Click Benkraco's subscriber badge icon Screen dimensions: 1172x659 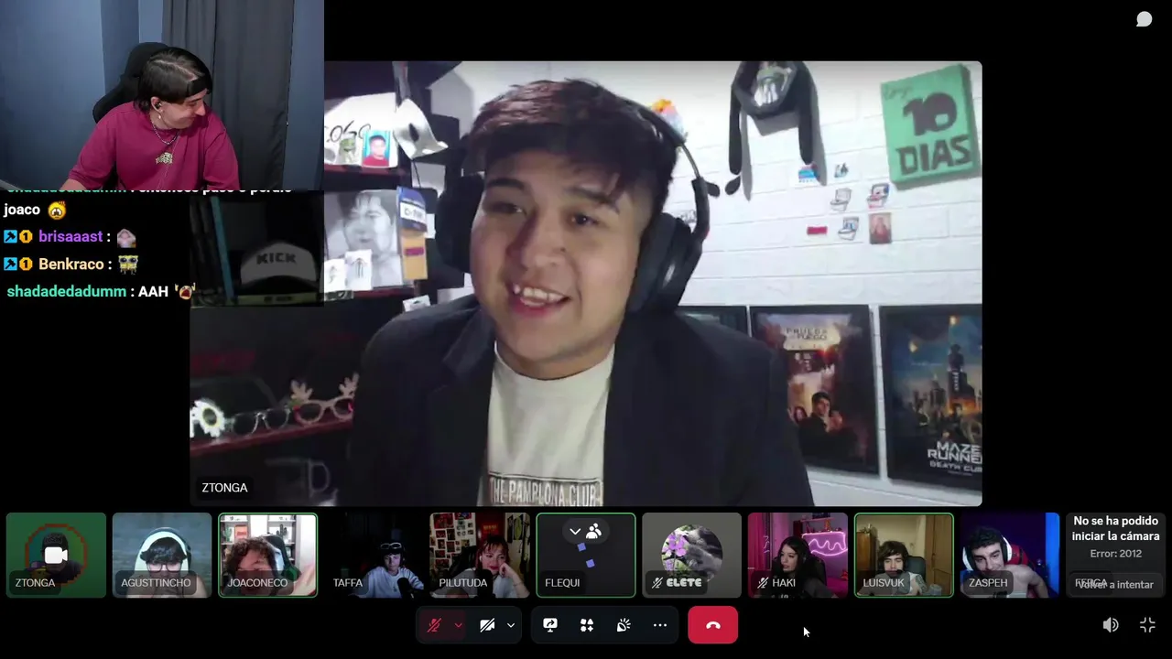click(26, 264)
